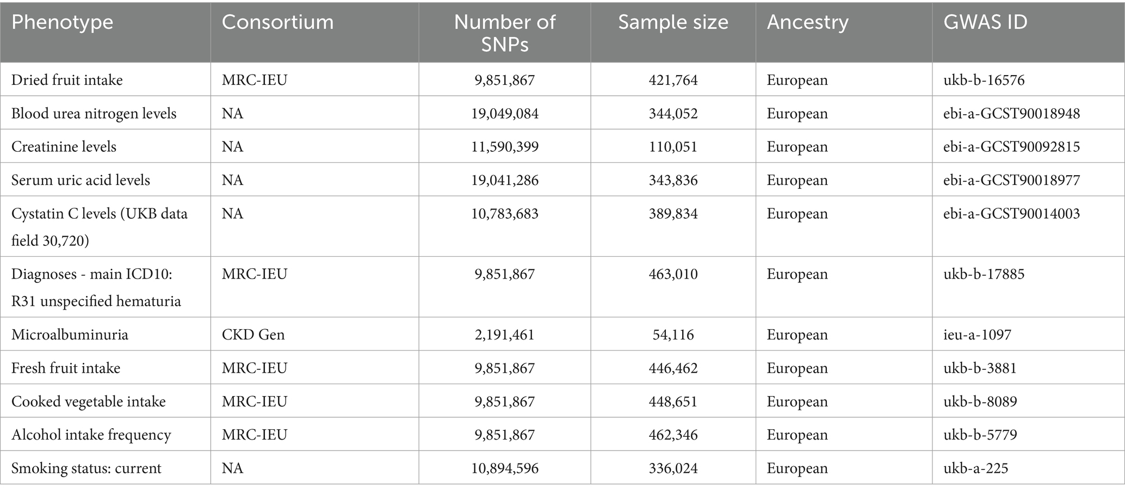Screen dimensions: 1125x494
Task: Click the Sample size column header
Action: pos(673,22)
